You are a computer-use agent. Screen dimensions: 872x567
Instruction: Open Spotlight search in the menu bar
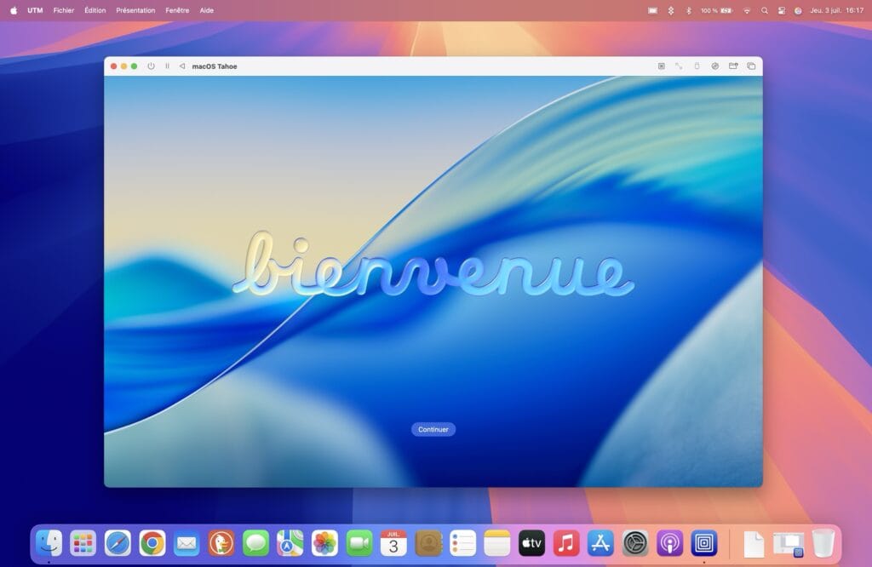pyautogui.click(x=765, y=10)
